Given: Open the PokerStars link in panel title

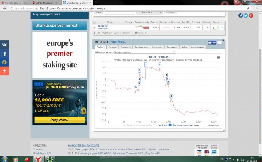Looking at the screenshot, I should point(117,42).
